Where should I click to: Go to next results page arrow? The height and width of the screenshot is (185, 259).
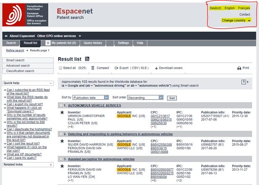248,82
